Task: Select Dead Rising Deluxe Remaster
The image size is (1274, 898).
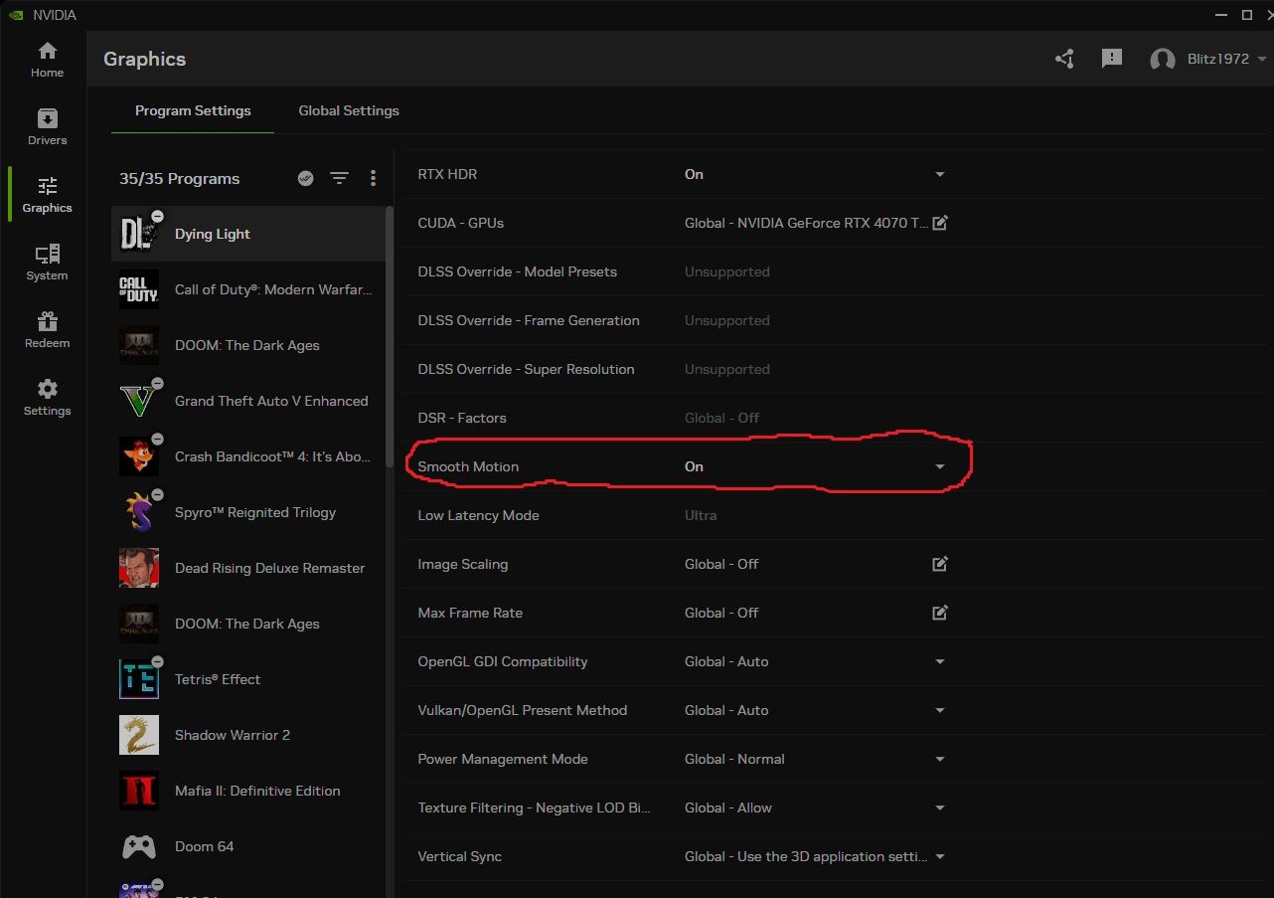Action: [x=247, y=568]
